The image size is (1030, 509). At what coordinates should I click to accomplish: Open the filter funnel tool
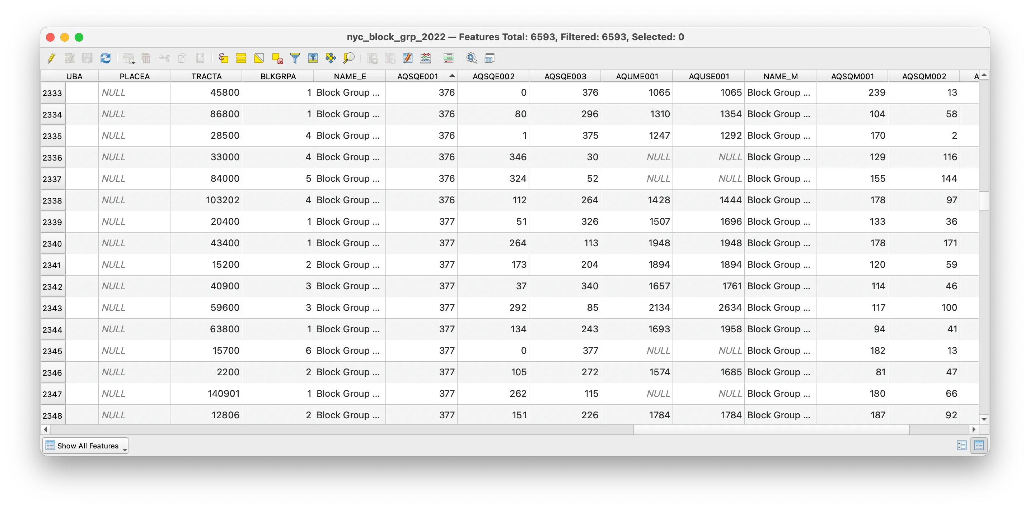pos(295,58)
